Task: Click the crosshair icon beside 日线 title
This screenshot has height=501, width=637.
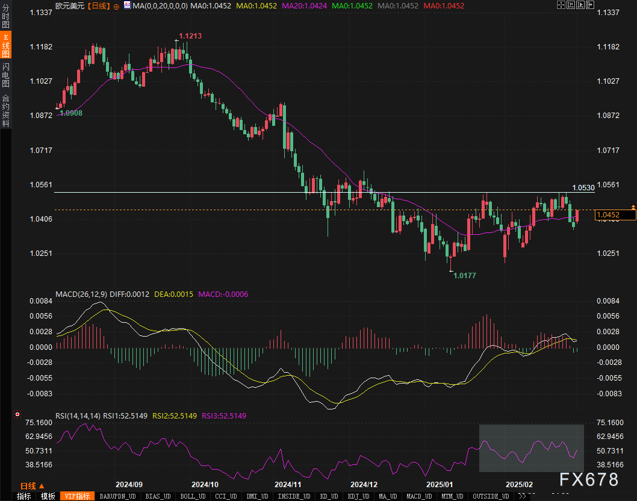Action: coord(116,5)
